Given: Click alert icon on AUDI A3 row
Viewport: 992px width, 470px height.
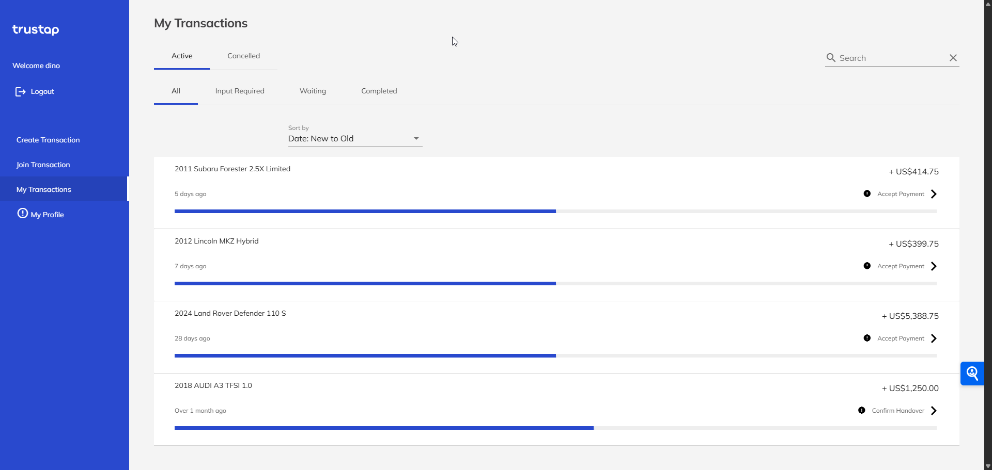Looking at the screenshot, I should [x=861, y=411].
